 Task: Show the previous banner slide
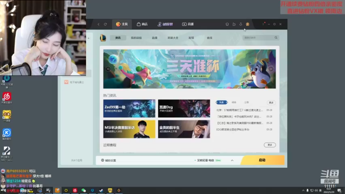[108, 69]
